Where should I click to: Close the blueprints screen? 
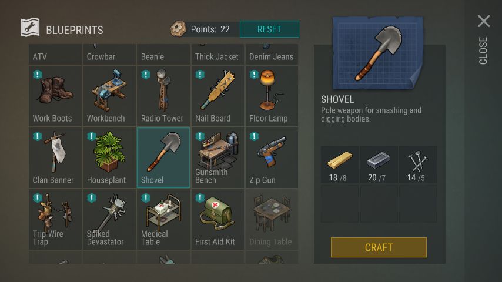pyautogui.click(x=483, y=39)
